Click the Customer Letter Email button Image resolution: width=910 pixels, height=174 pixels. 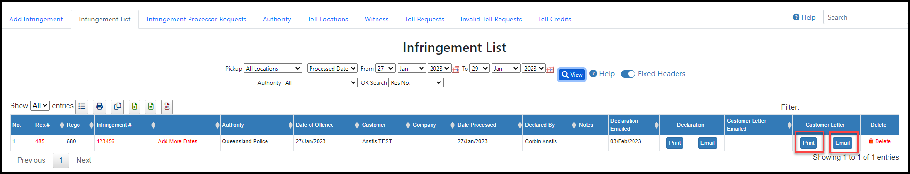pos(842,143)
